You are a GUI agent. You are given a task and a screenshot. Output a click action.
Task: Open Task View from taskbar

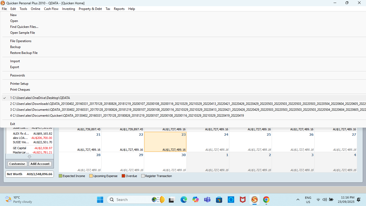tap(172, 200)
